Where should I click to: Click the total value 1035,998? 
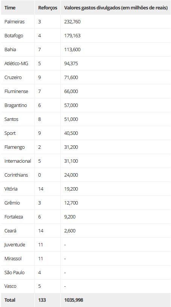pos(74,300)
